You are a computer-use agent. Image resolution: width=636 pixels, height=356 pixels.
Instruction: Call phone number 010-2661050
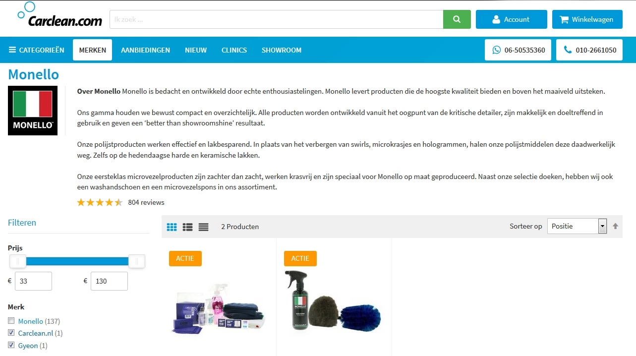[589, 50]
